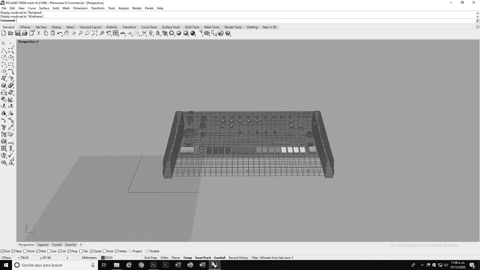The width and height of the screenshot is (480, 270).
Task: Toggle the Near osnap checkbox
Action: pos(13,251)
